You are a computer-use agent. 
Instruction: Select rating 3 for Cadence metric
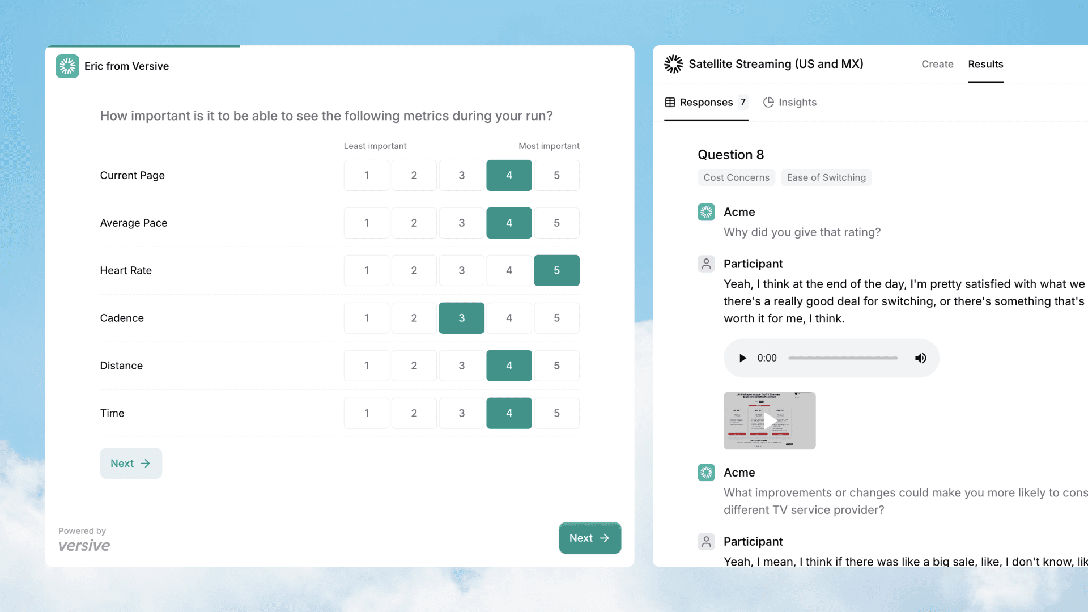(x=461, y=317)
